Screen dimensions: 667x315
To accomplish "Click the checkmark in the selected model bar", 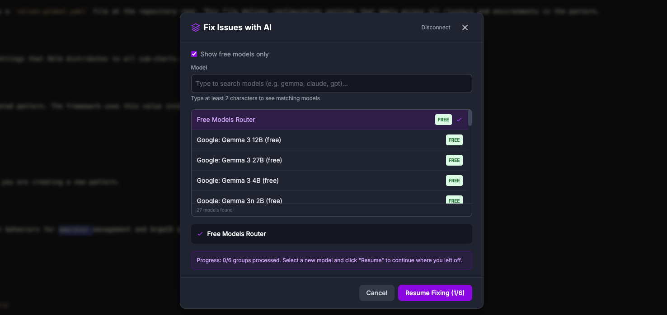I will click(x=200, y=234).
